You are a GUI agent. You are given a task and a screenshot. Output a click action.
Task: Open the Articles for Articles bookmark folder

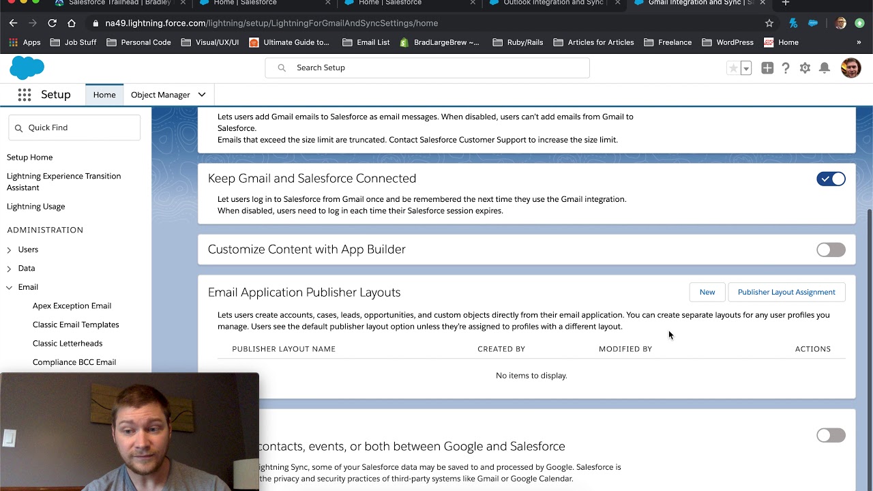(x=594, y=42)
